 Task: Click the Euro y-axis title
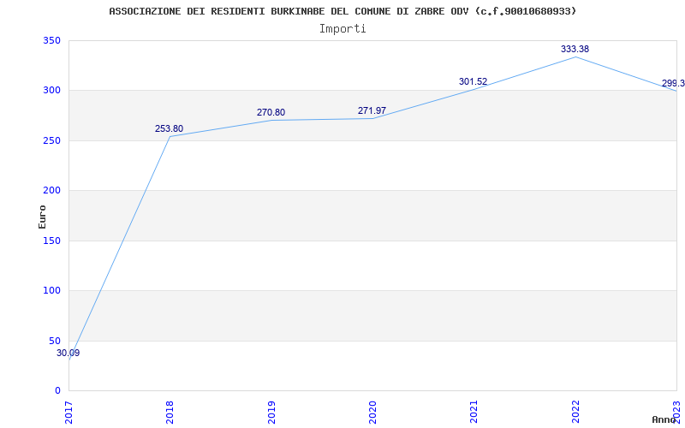click(x=42, y=217)
